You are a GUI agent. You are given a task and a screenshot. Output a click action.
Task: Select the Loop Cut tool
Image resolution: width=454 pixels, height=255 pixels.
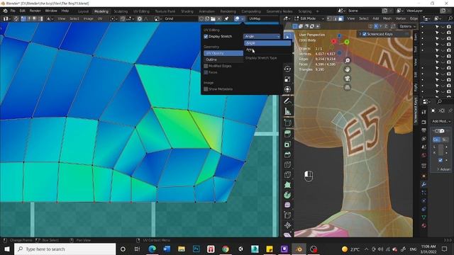pyautogui.click(x=287, y=164)
